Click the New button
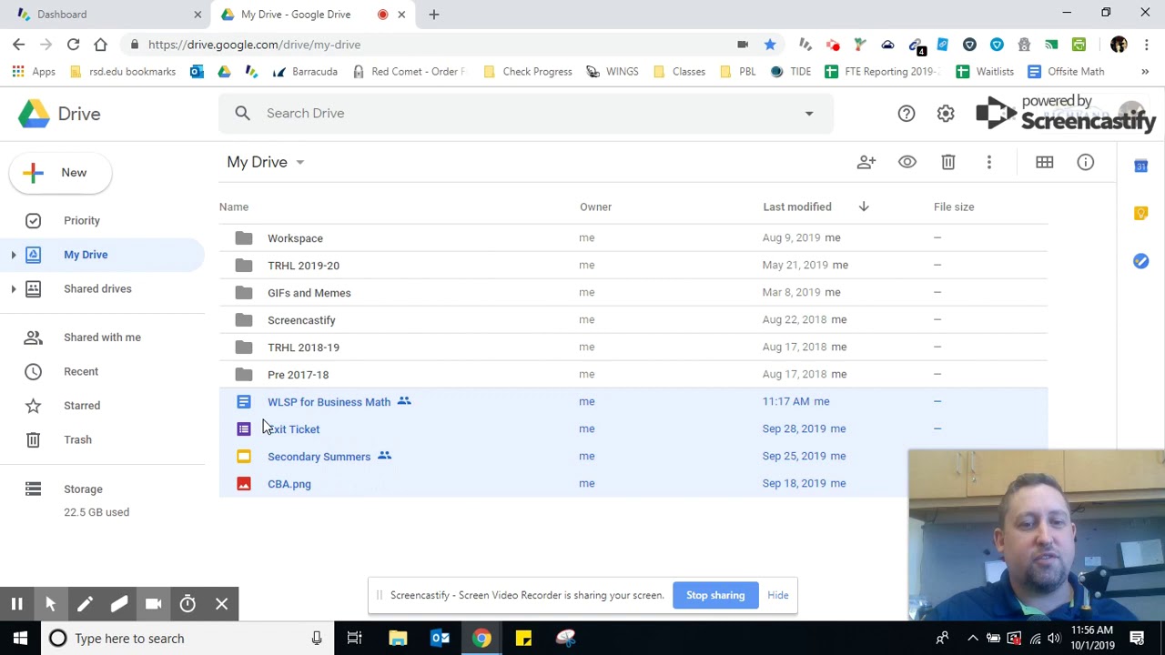1165x655 pixels. [60, 173]
